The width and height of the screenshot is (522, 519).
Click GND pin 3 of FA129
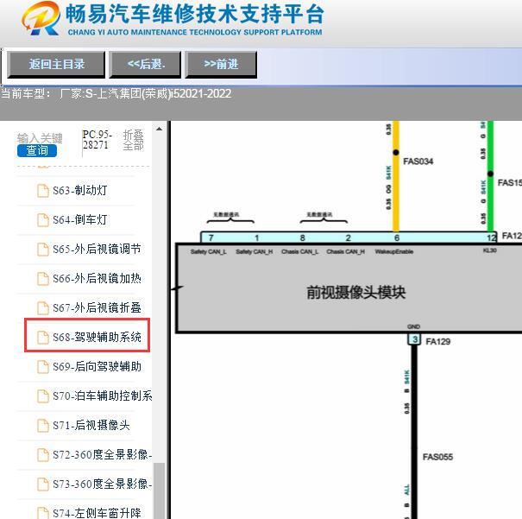[x=414, y=339]
